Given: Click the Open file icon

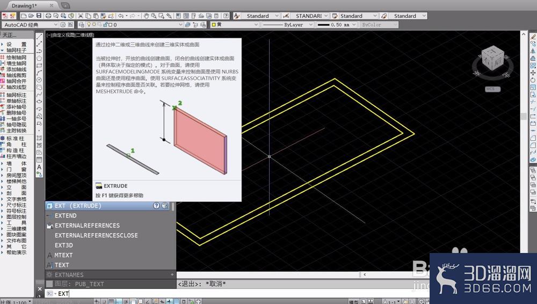Looking at the screenshot, I should (x=31, y=16).
